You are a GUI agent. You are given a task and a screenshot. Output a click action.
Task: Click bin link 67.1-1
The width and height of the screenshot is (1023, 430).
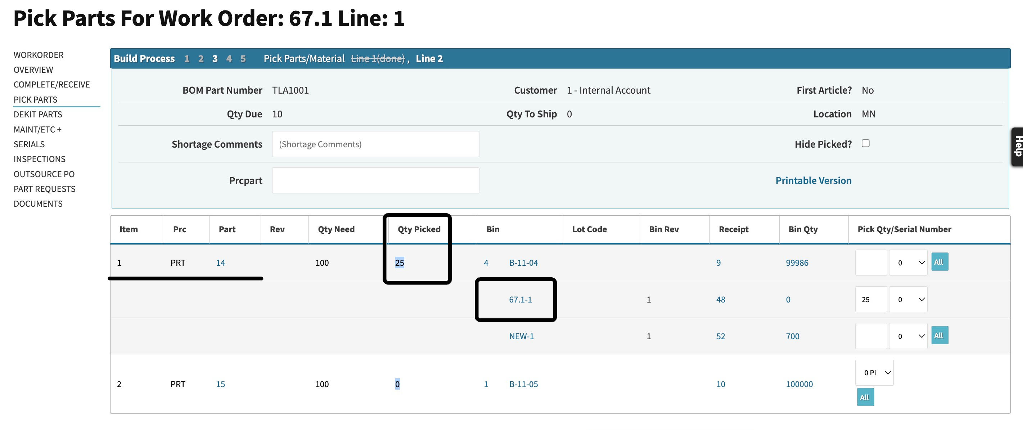[x=520, y=300]
